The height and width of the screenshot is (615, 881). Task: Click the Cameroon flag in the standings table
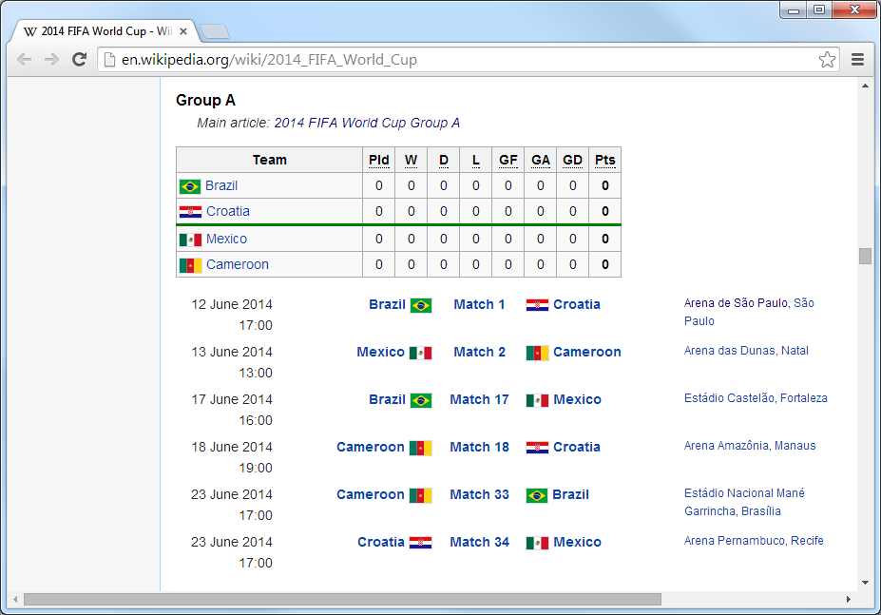tap(190, 265)
